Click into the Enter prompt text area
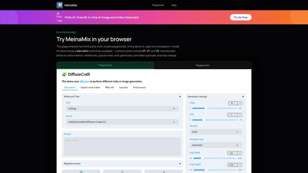The height and width of the screenshot is (173, 308). coord(122,147)
